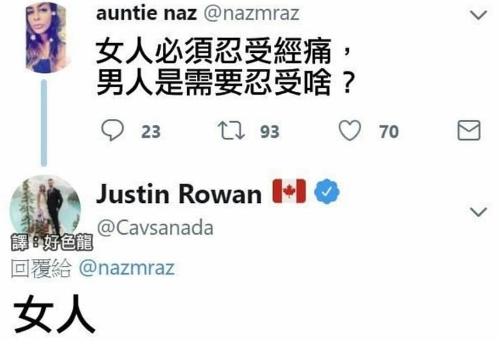
Task: Send tweet via direct message envelope
Action: (469, 130)
